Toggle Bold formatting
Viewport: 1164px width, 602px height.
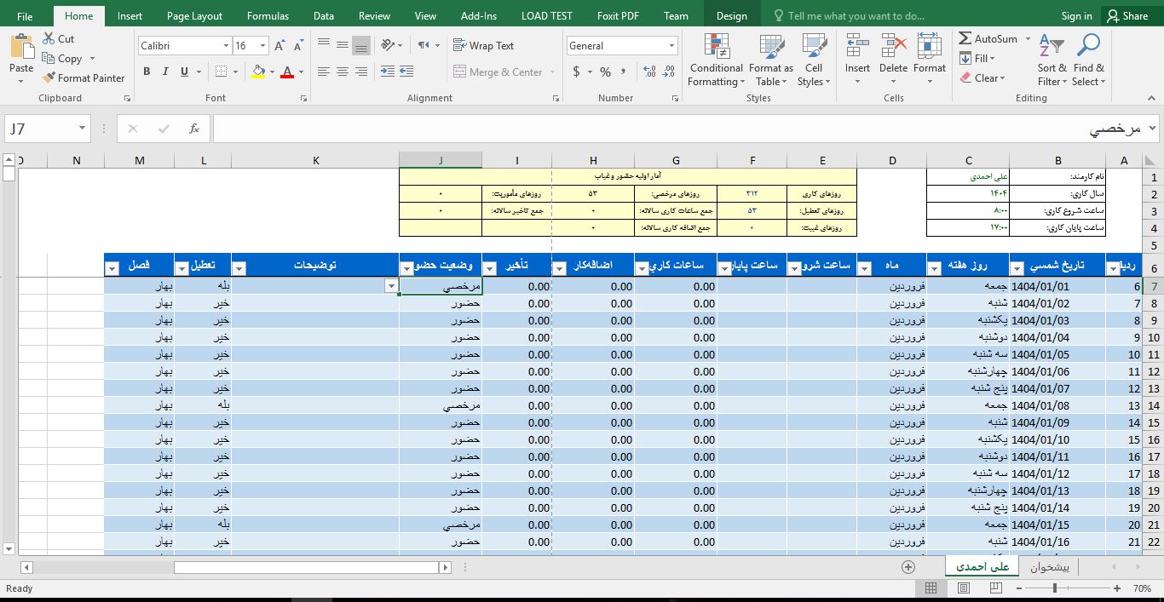(x=147, y=72)
